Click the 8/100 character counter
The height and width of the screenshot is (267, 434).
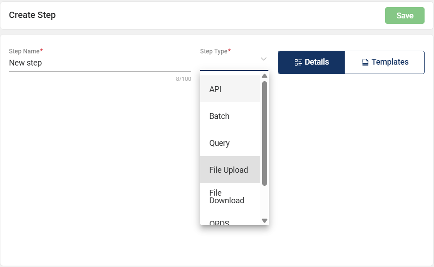point(183,79)
